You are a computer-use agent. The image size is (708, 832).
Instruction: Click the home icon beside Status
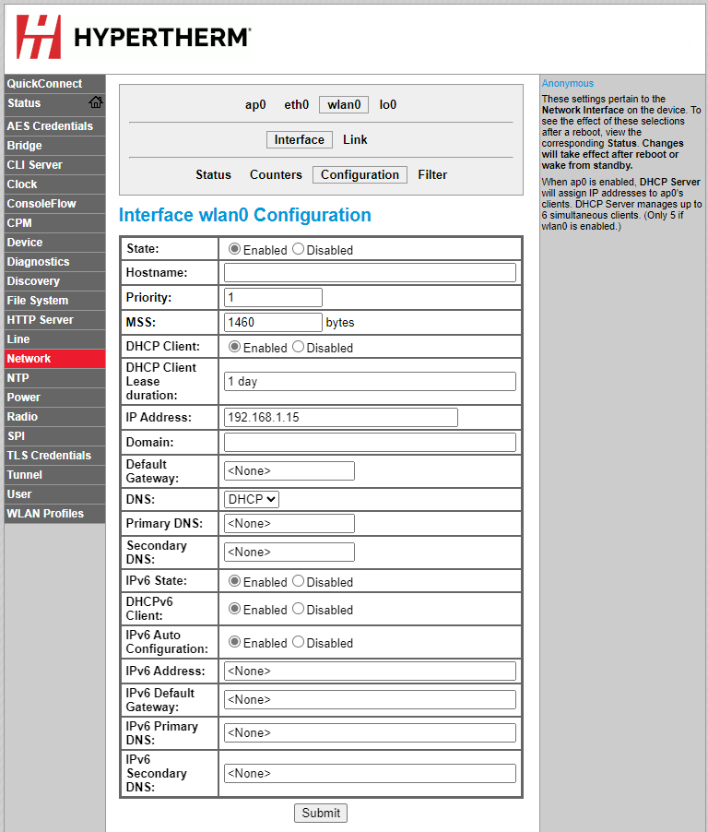[96, 102]
